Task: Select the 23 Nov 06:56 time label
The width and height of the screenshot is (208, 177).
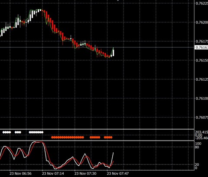Action: point(20,174)
